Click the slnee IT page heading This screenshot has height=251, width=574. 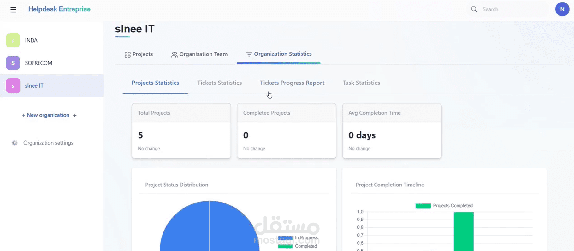[135, 29]
